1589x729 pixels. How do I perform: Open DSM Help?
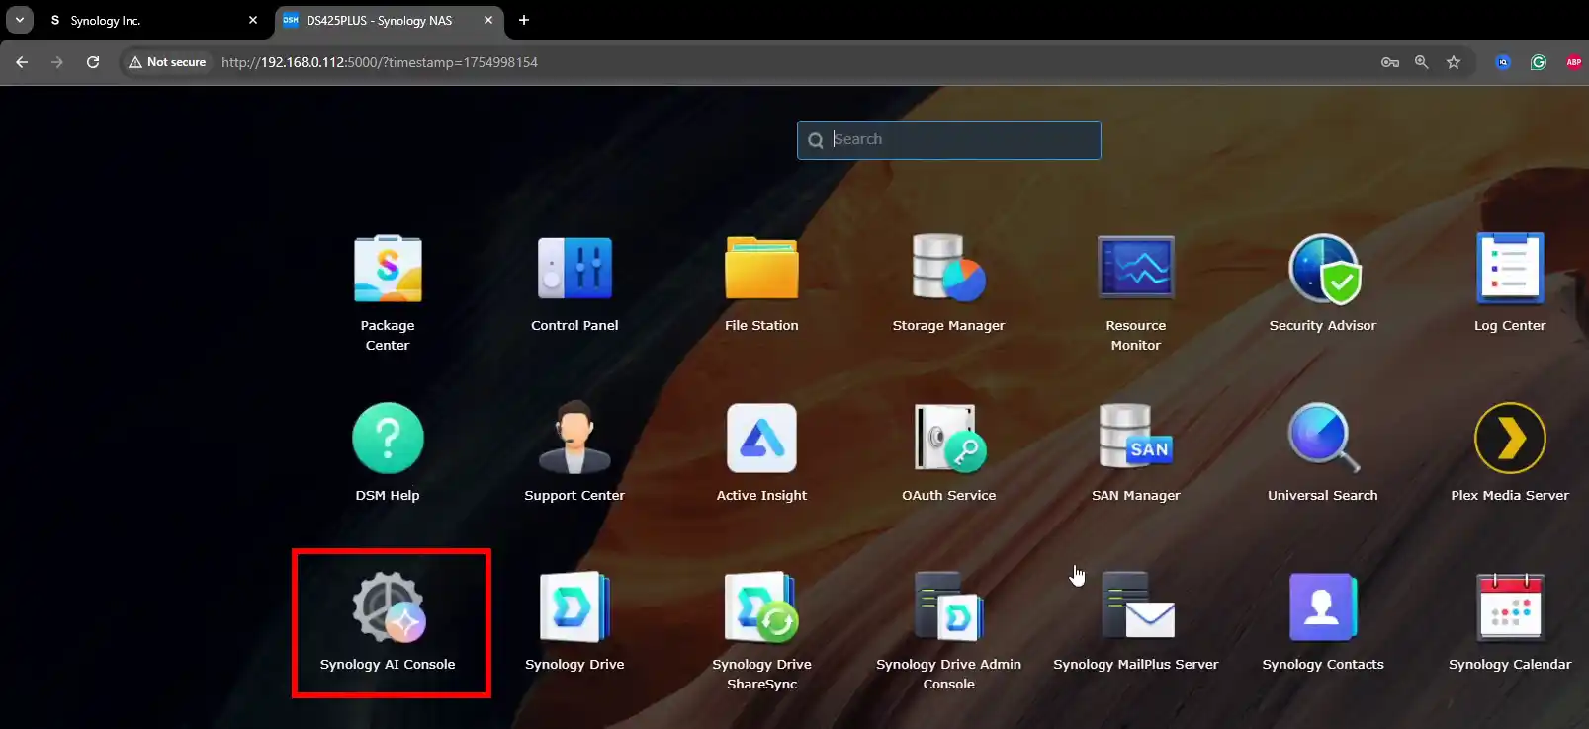pyautogui.click(x=388, y=439)
